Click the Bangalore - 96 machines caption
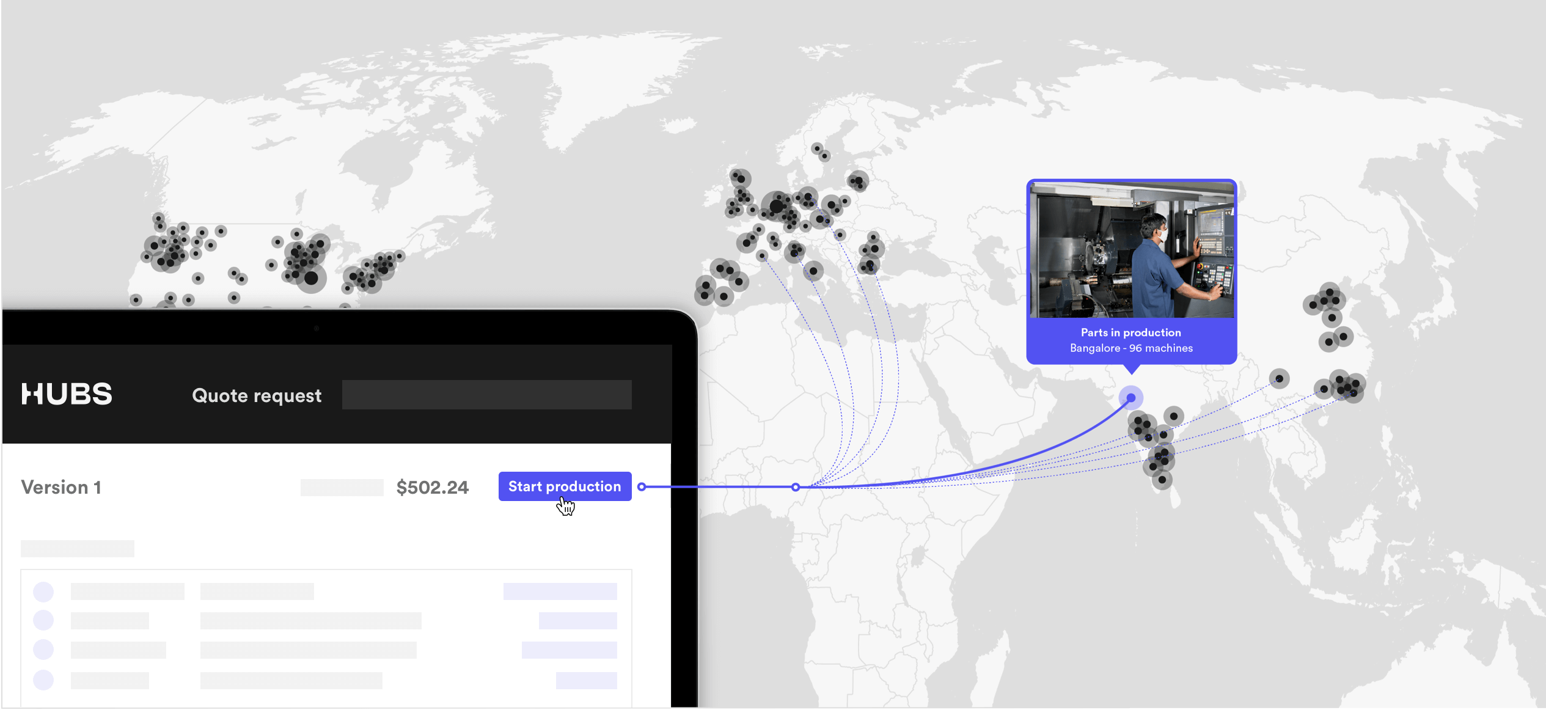This screenshot has height=710, width=1546. (x=1131, y=348)
